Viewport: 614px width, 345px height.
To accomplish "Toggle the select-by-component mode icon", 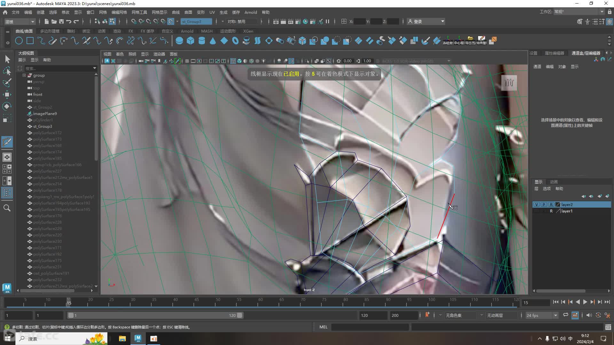I will [x=112, y=21].
